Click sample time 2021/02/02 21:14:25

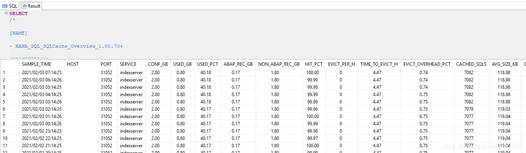(41, 145)
